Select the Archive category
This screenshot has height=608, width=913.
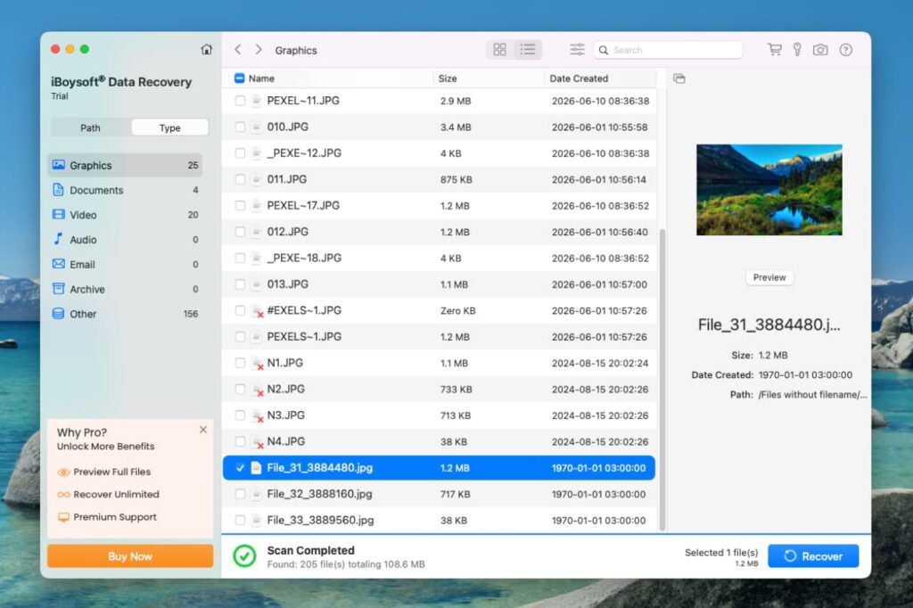(x=125, y=289)
